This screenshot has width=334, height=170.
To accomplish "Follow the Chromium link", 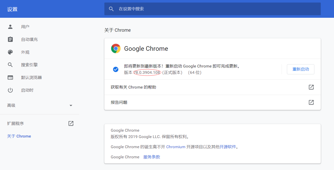I will coord(176,147).
